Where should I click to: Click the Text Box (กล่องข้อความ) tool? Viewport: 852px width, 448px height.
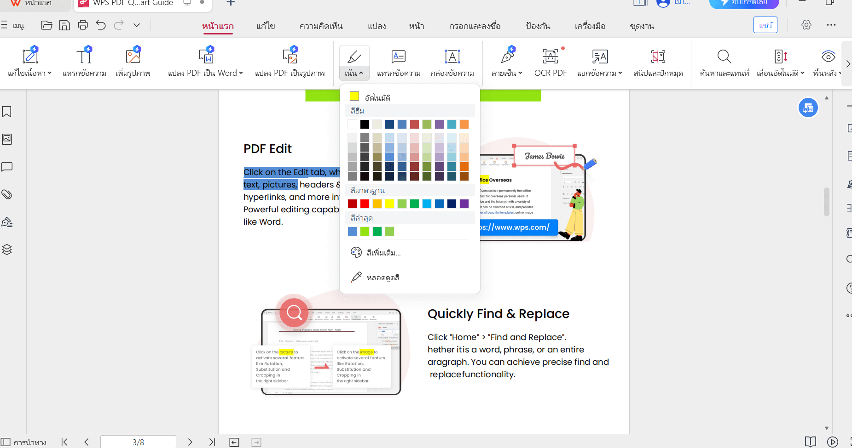point(452,62)
